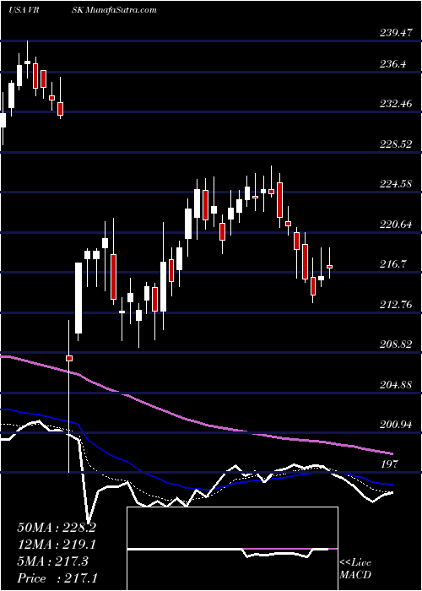422x591 pixels.
Task: Click the 220.64 price level label
Action: pos(395,225)
